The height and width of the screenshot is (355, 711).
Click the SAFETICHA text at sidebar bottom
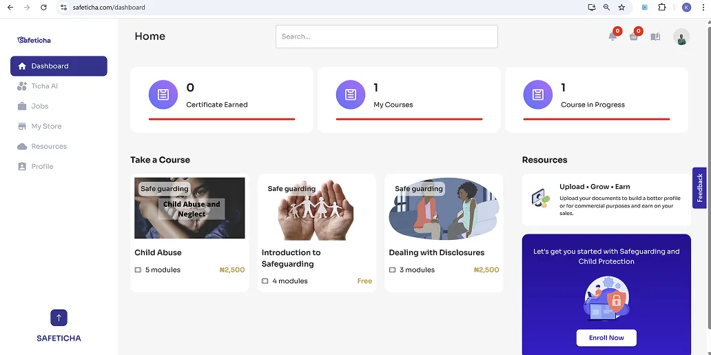(59, 338)
